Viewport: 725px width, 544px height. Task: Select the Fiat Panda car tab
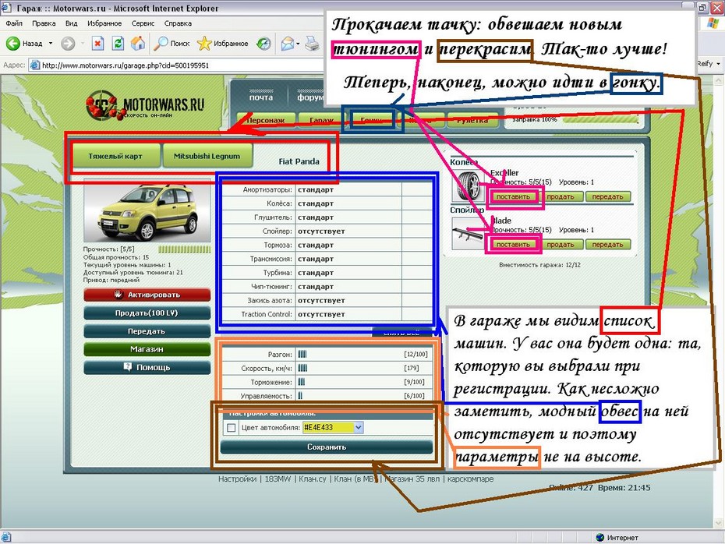tap(299, 161)
